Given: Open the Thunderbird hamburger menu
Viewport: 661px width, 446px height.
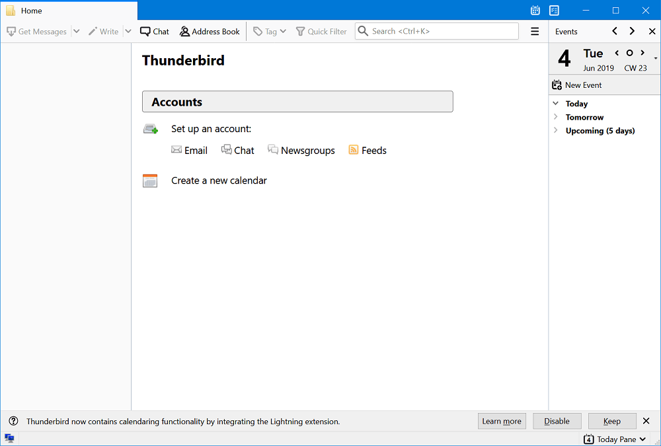Looking at the screenshot, I should coord(535,32).
